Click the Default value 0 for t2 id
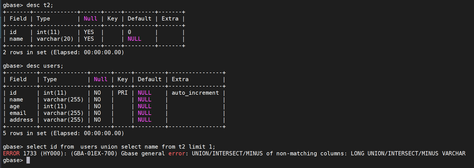 129,32
